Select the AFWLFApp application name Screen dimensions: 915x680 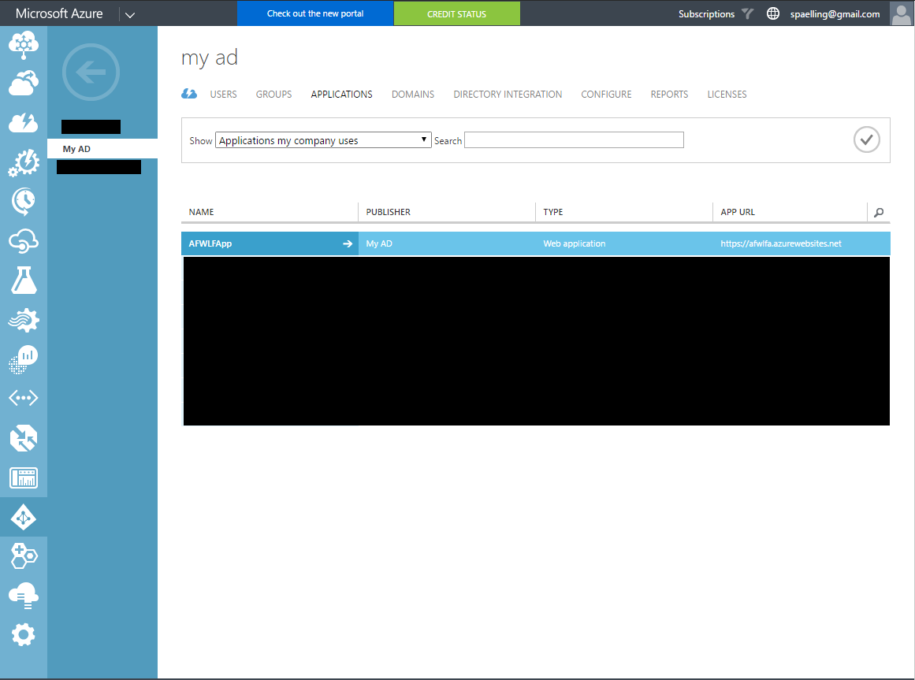(210, 243)
